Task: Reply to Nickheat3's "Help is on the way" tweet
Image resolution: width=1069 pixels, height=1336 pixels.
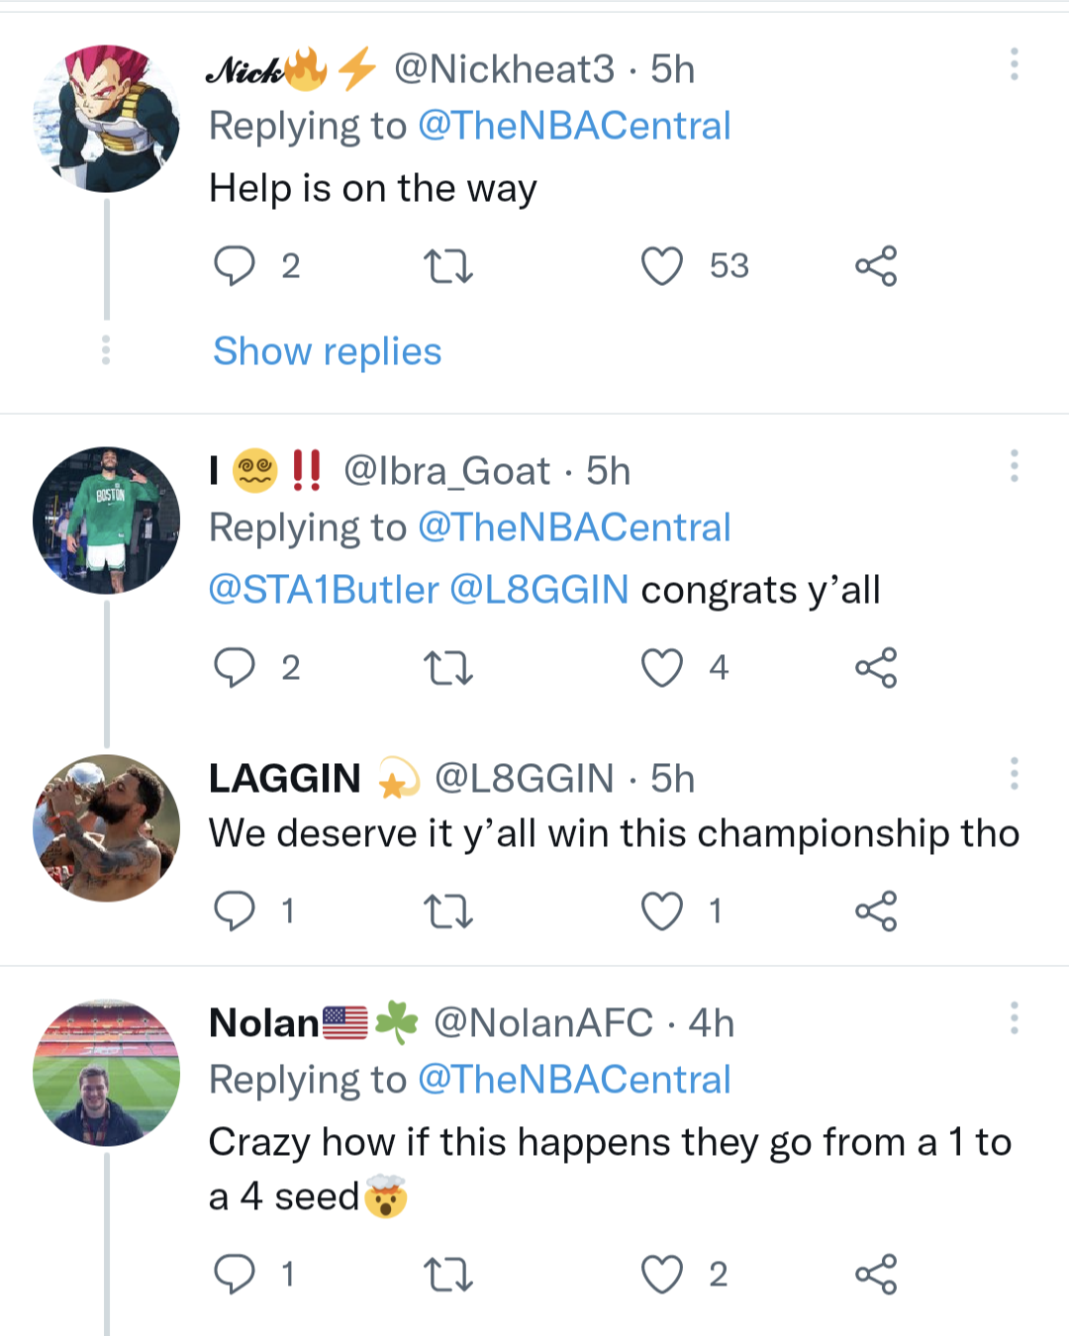Action: [235, 265]
